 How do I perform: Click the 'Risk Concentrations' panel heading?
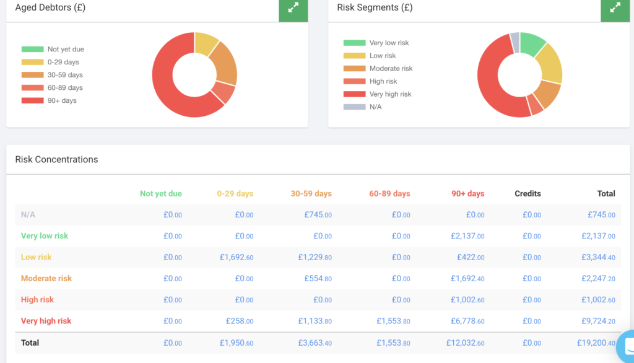pos(56,159)
